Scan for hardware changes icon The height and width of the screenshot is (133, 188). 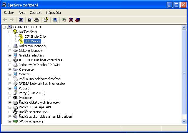[x=55, y=20]
